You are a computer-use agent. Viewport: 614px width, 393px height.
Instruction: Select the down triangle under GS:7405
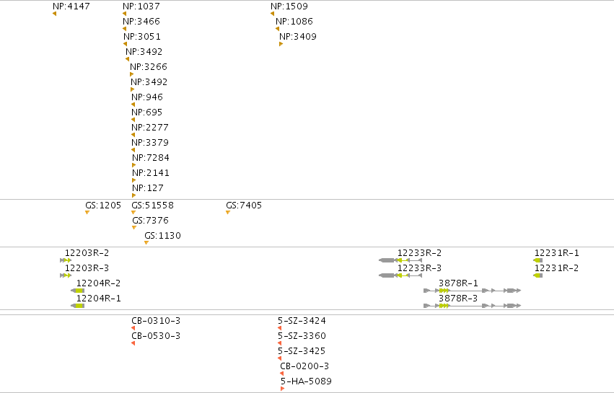coord(228,213)
